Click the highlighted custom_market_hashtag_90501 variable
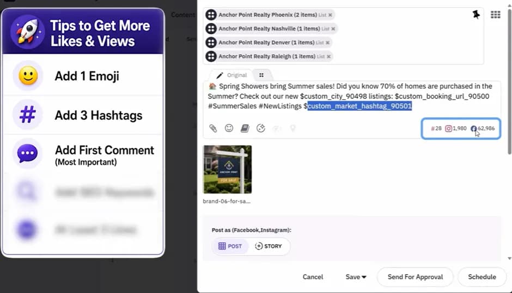Image resolution: width=512 pixels, height=293 pixels. point(359,106)
